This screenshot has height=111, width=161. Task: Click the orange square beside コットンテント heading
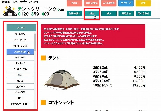point(43,102)
